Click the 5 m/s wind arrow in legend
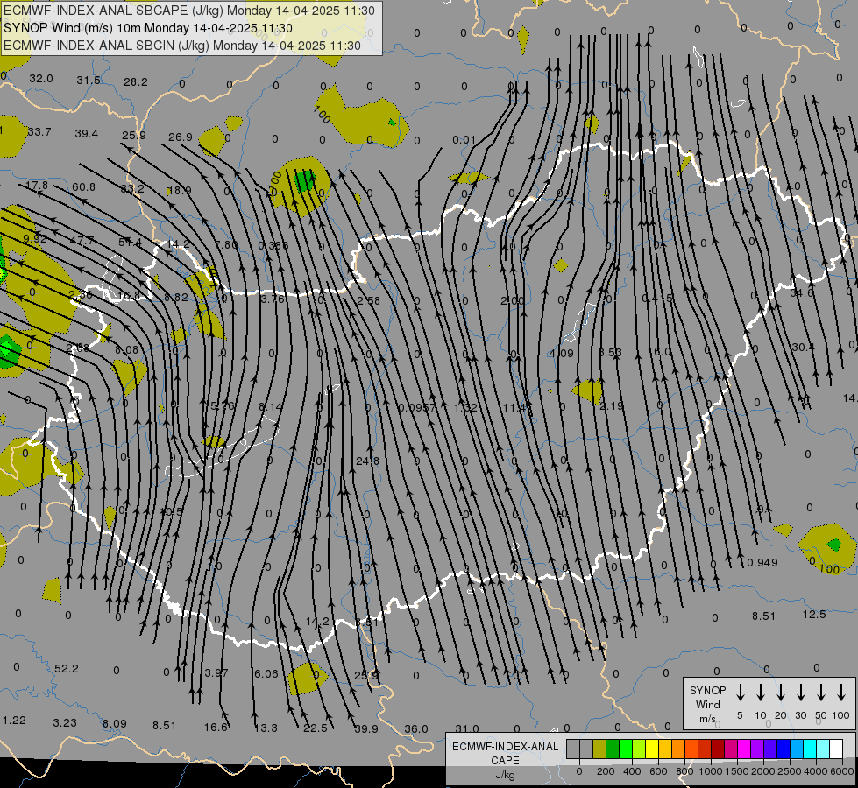 click(740, 693)
